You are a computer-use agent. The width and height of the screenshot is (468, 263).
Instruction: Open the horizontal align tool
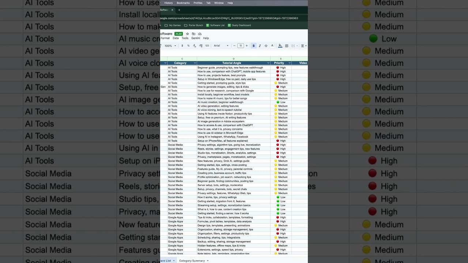(x=303, y=46)
